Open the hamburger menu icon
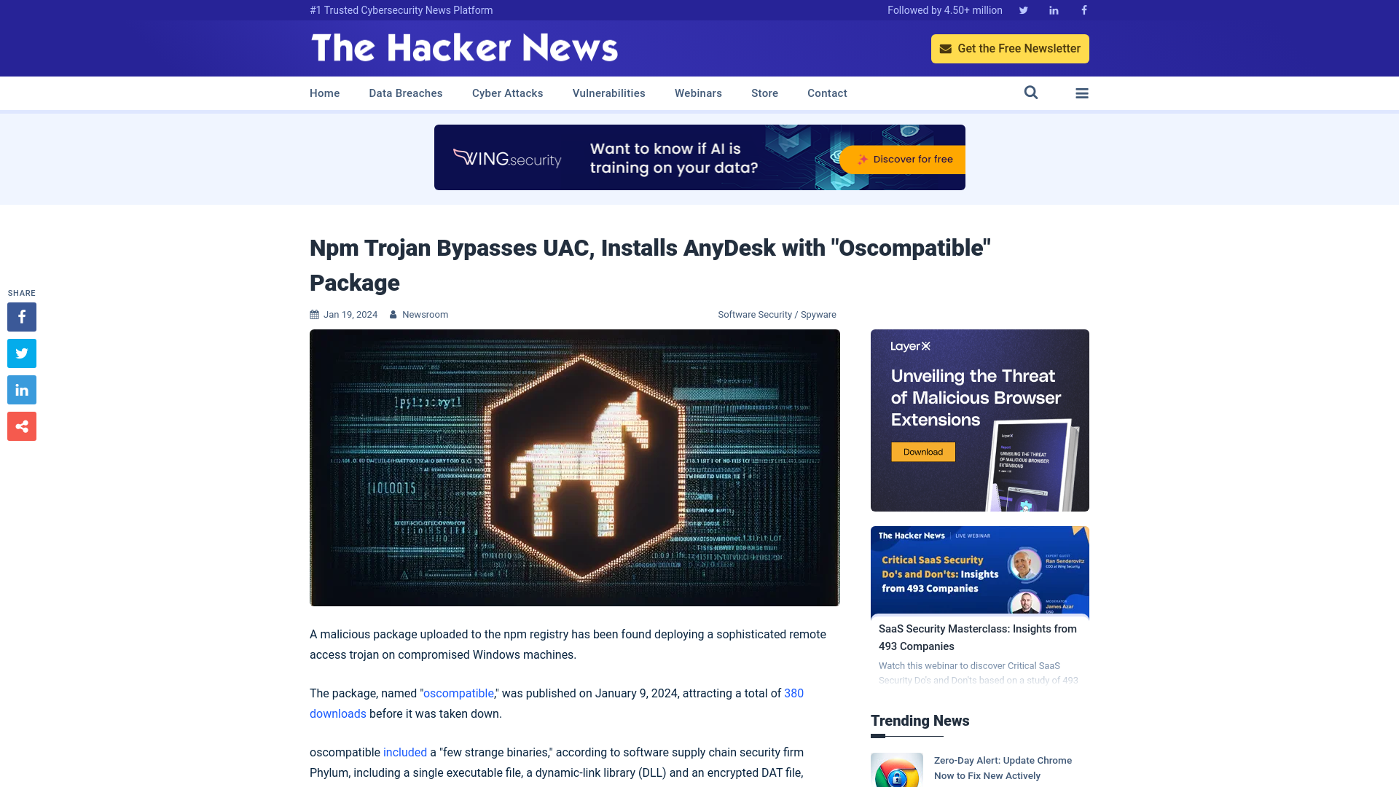 pyautogui.click(x=1082, y=93)
